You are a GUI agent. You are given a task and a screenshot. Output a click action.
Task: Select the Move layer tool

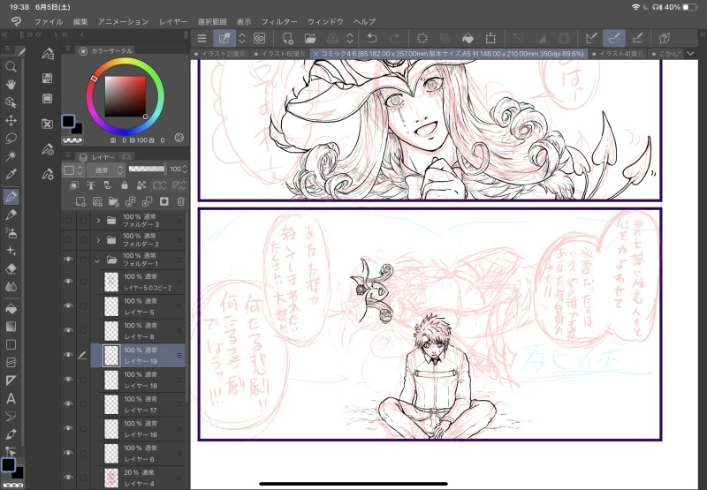[x=11, y=120]
